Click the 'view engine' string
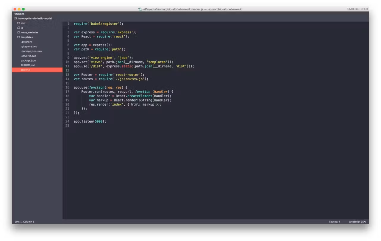This screenshot has height=241, width=381. (x=102, y=58)
